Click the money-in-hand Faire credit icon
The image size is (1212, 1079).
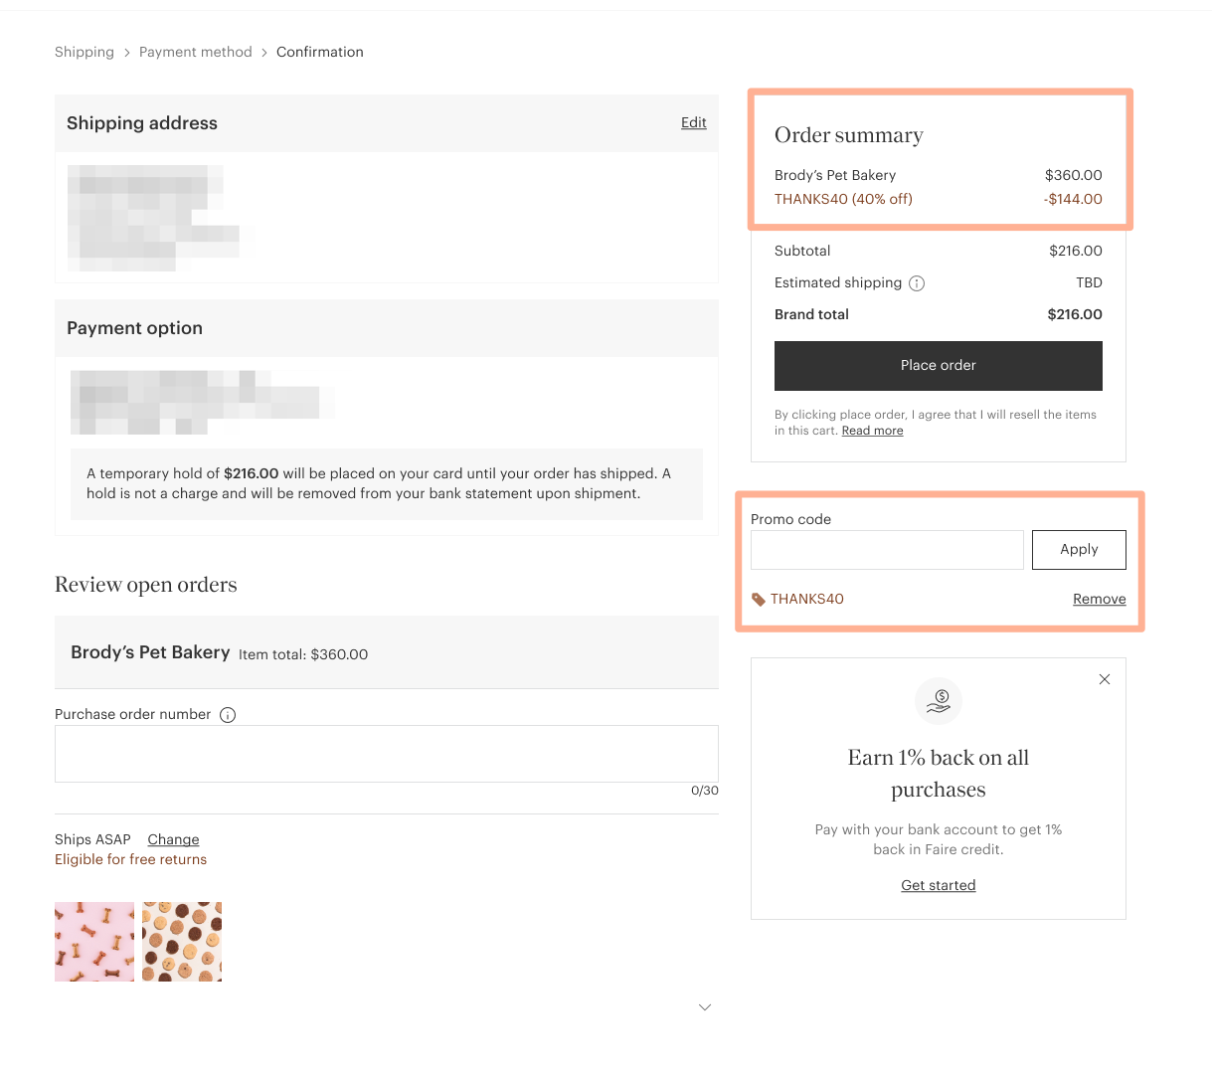tap(939, 702)
